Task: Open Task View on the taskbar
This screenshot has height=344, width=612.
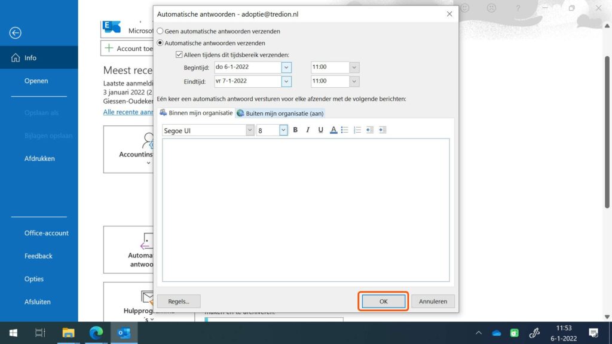Action: [40, 333]
